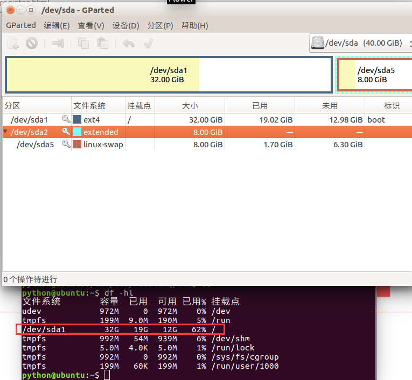The image size is (412, 380).
Task: Open the 编辑(E) menu
Action: 57,25
